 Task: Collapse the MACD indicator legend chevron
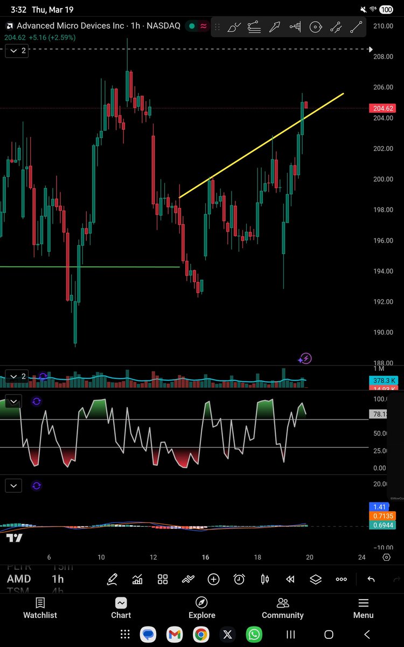pos(14,486)
